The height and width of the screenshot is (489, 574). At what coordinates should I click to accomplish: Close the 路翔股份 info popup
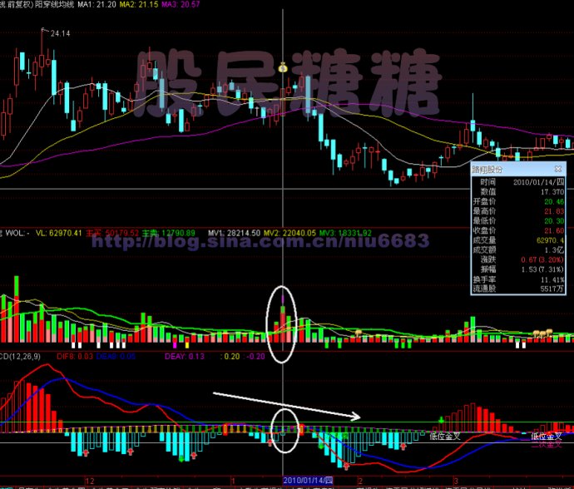click(x=557, y=169)
